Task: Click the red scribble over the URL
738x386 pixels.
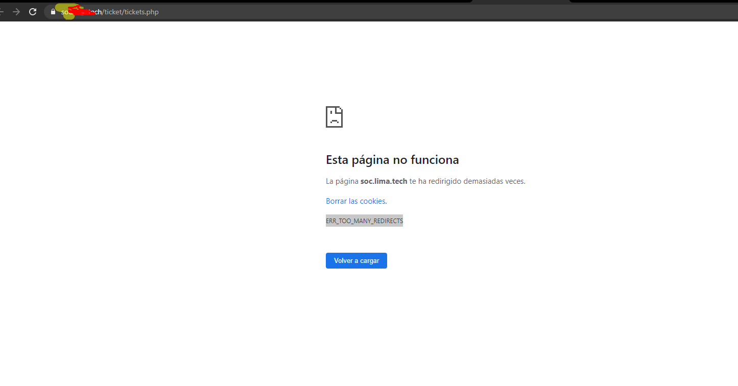Action: [x=82, y=11]
